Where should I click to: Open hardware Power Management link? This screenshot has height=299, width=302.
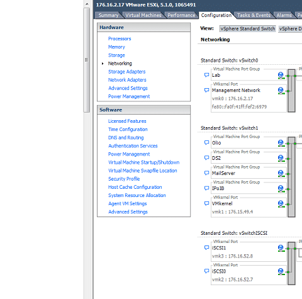pyautogui.click(x=129, y=96)
